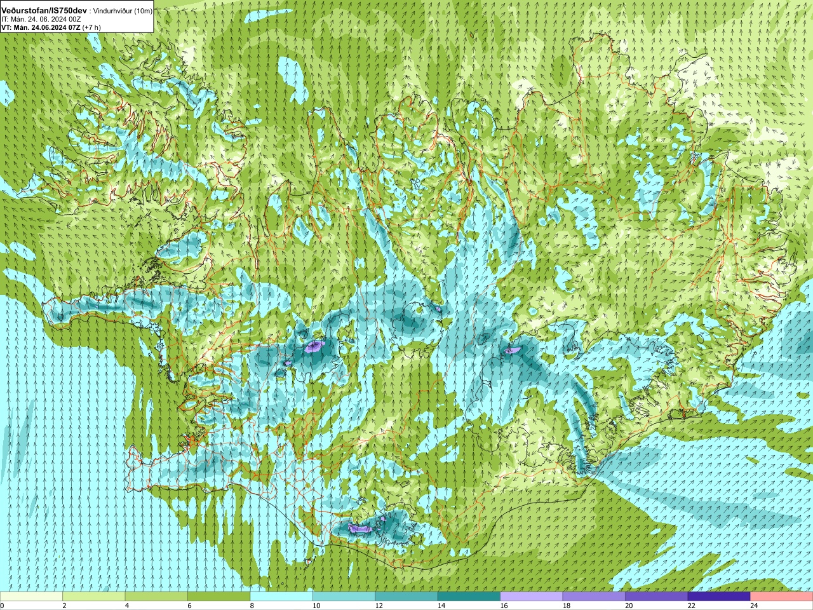Click the (+7 h) forecast offset text
The width and height of the screenshot is (813, 610).
click(x=91, y=27)
